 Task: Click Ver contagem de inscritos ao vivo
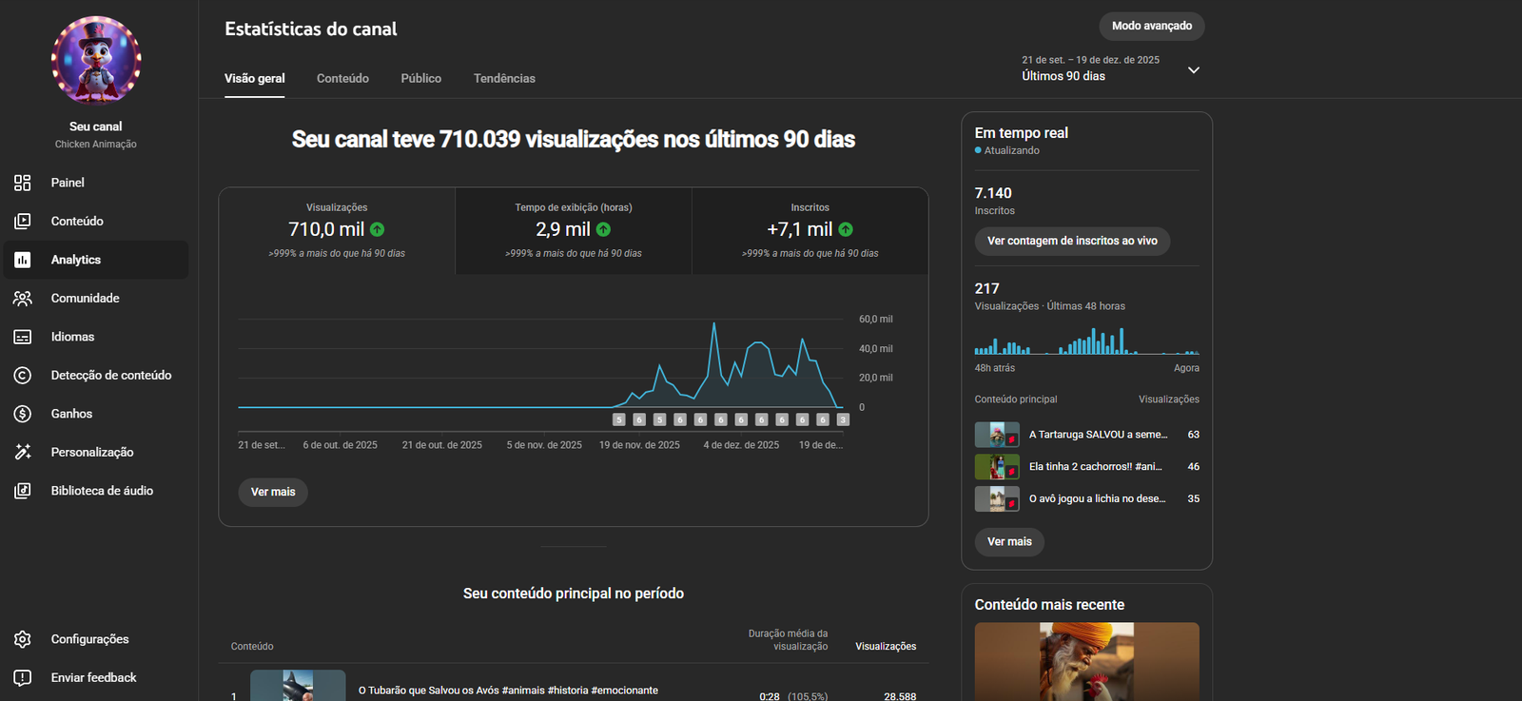pos(1072,241)
